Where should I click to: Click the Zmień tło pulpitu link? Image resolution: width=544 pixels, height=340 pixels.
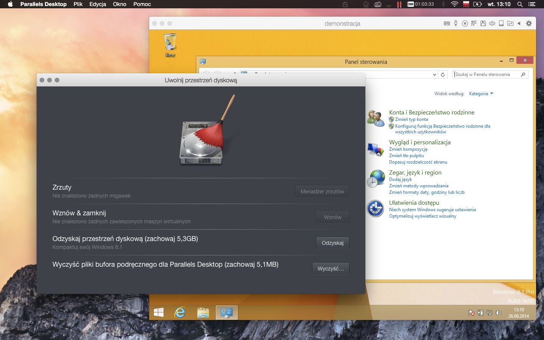tap(406, 156)
